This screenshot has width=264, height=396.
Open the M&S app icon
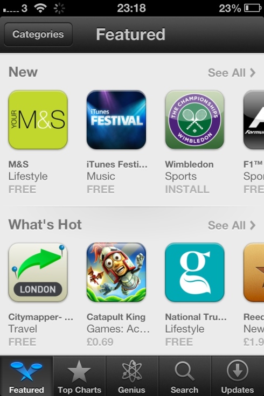(38, 120)
